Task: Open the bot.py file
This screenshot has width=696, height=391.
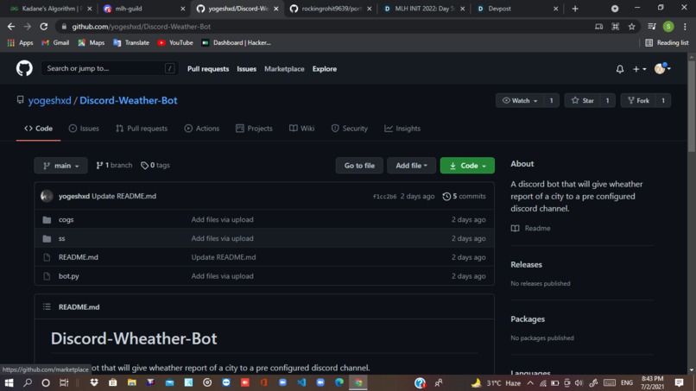Action: pos(69,276)
